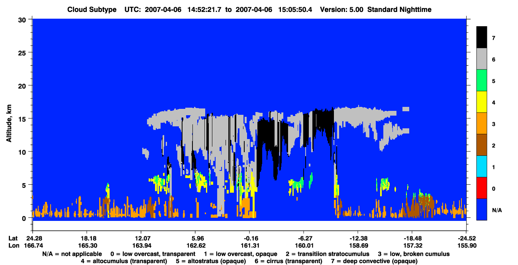
Task: Click longitude value 162.62
Action: point(195,246)
